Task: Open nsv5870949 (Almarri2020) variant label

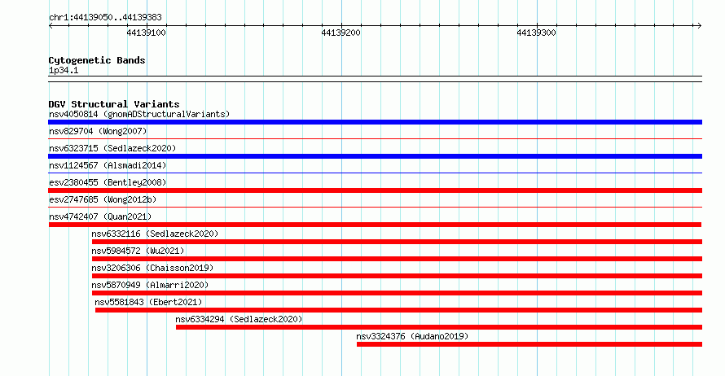Action: pyautogui.click(x=150, y=285)
